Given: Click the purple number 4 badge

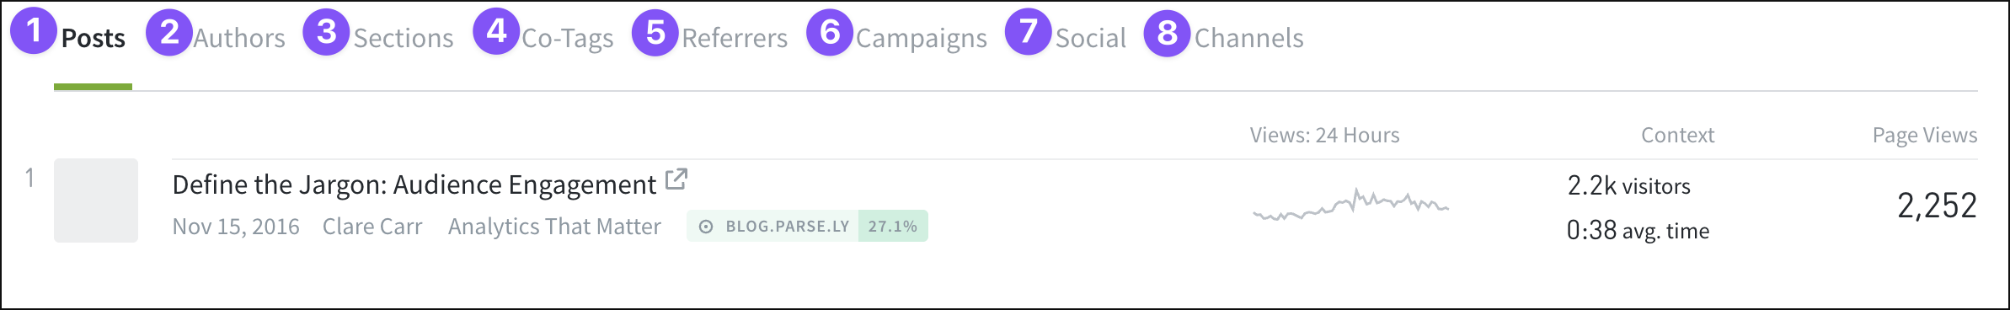Looking at the screenshot, I should 496,32.
